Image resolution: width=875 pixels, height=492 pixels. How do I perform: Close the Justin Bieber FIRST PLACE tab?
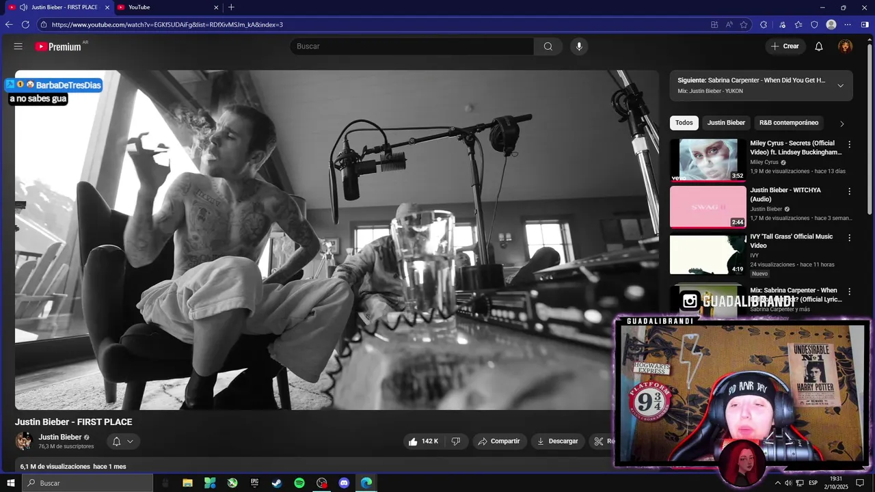coord(107,7)
